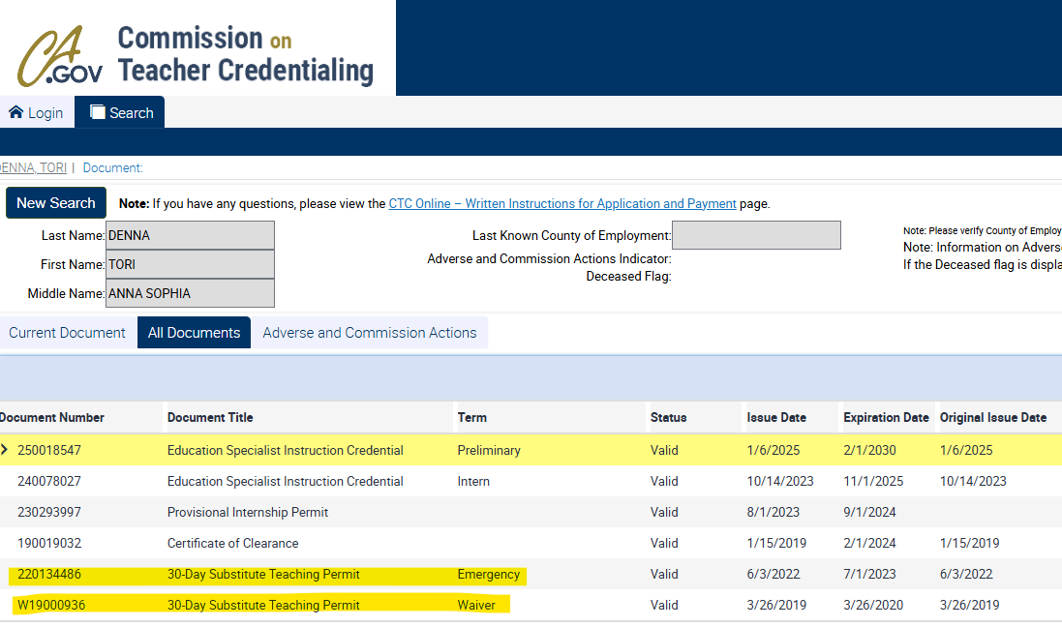Switch to Current Document tab
Screen dimensions: 1062x627
(67, 333)
